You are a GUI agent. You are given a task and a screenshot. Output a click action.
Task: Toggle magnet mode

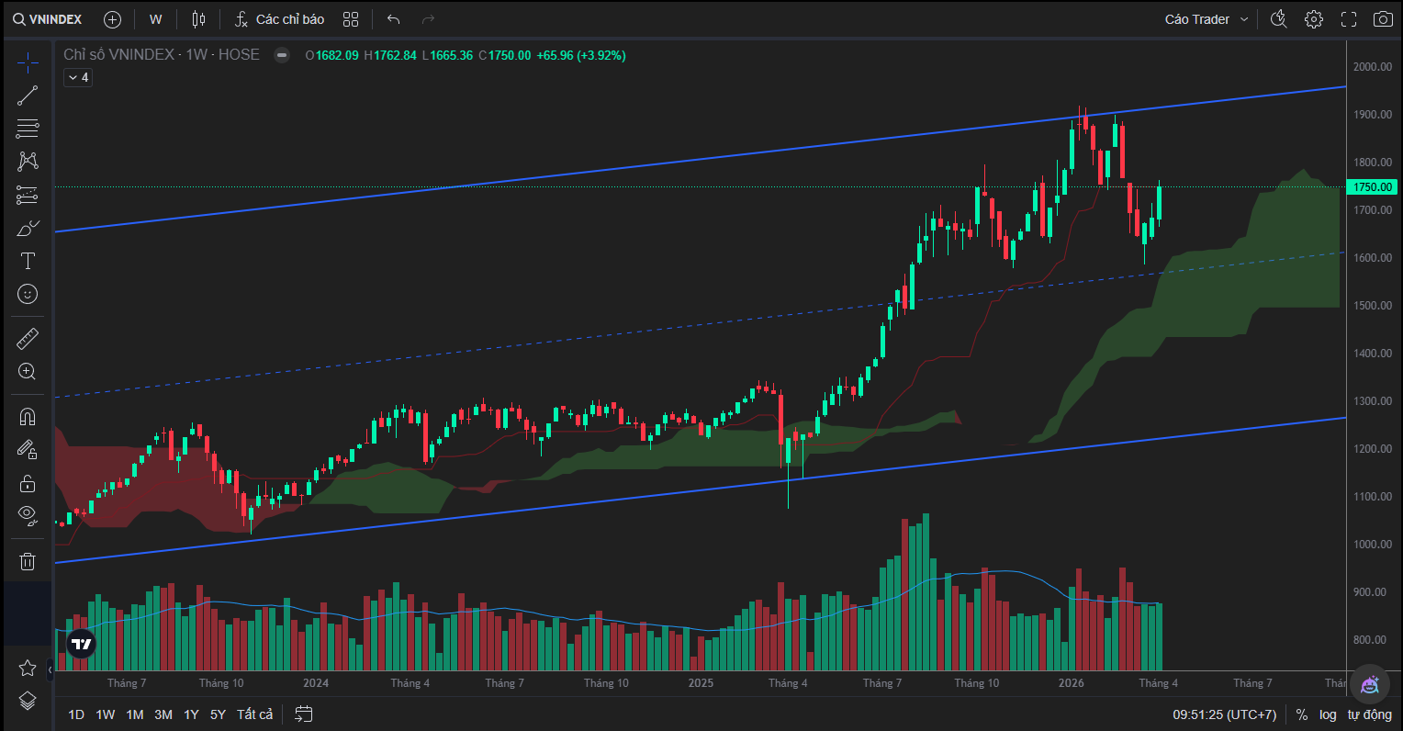click(28, 417)
